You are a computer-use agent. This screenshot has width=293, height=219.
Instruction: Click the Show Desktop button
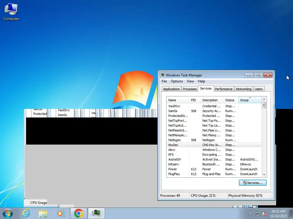point(291,213)
